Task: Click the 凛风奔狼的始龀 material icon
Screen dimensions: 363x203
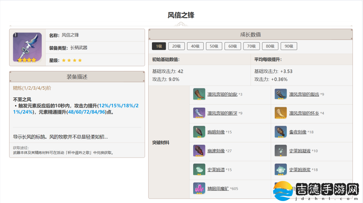Action: click(x=199, y=94)
